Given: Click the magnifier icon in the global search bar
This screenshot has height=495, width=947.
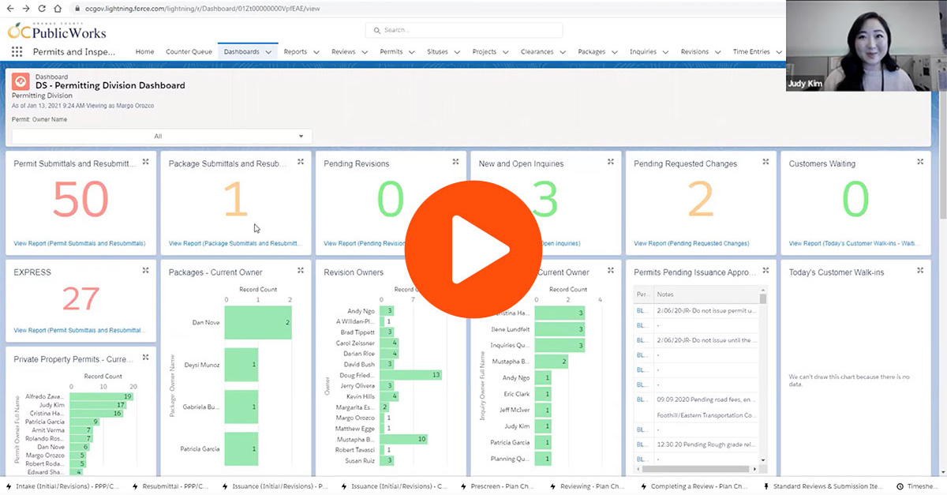Looking at the screenshot, I should (376, 30).
